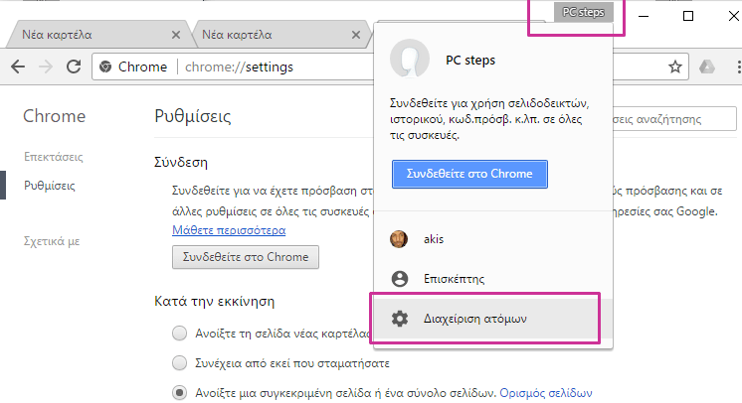The image size is (742, 403).
Task: Select Ρυθμίσεις in the sidebar
Action: pyautogui.click(x=50, y=186)
